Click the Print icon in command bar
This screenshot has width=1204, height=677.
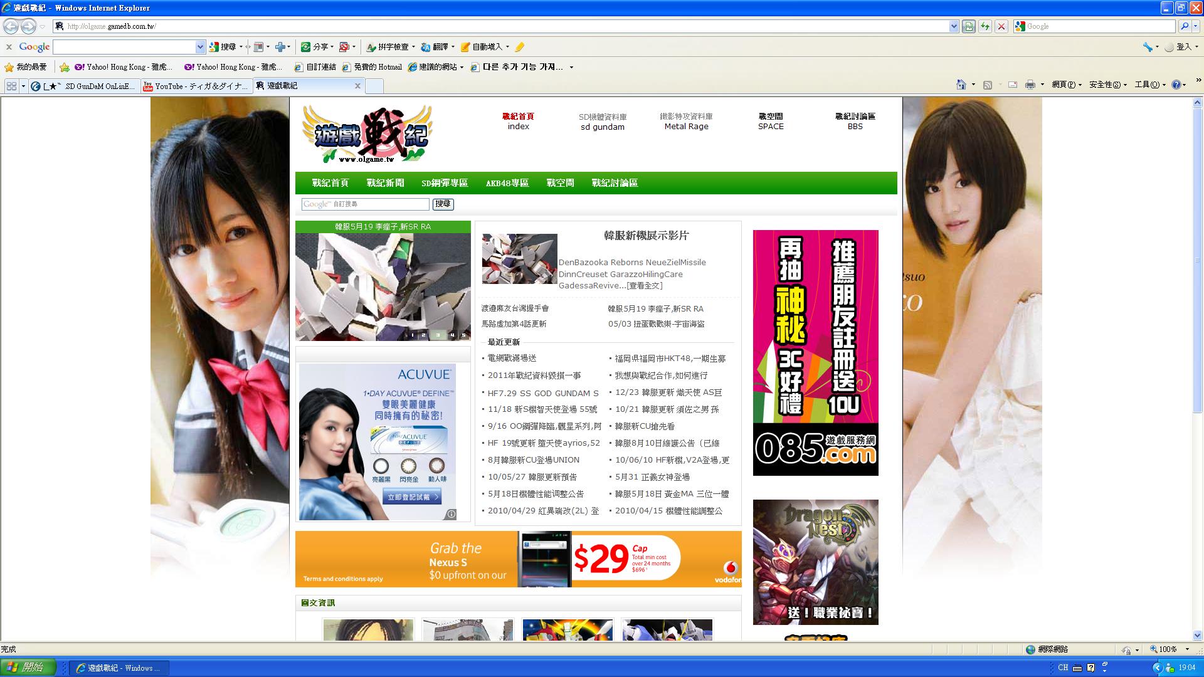(x=1030, y=85)
